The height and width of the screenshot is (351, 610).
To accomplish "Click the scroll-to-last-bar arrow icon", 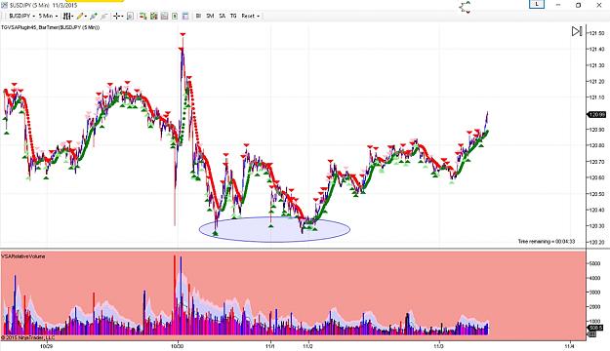I will coord(577,31).
